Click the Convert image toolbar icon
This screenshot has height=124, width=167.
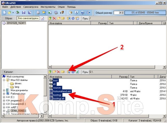pos(44,12)
